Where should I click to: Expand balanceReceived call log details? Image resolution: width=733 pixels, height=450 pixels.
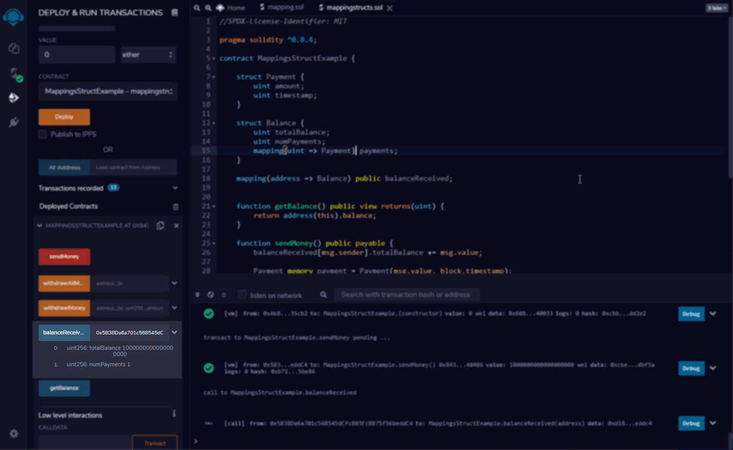[713, 423]
